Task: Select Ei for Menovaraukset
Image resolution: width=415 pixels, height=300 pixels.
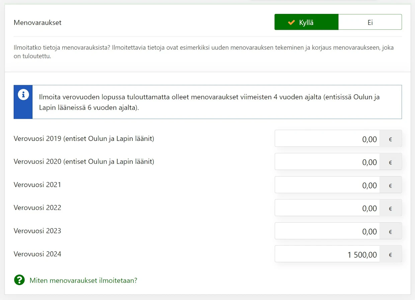Action: point(370,22)
